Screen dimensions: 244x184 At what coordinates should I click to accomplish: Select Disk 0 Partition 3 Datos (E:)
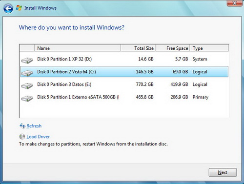click(x=124, y=84)
